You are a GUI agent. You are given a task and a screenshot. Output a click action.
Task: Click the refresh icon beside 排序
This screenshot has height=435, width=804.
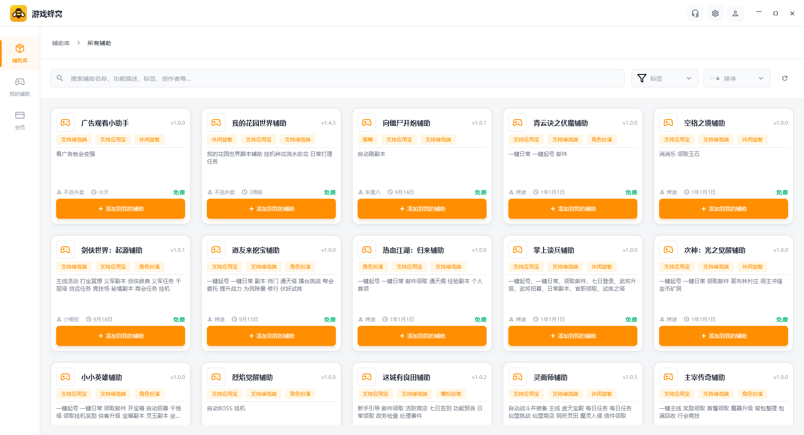click(785, 78)
